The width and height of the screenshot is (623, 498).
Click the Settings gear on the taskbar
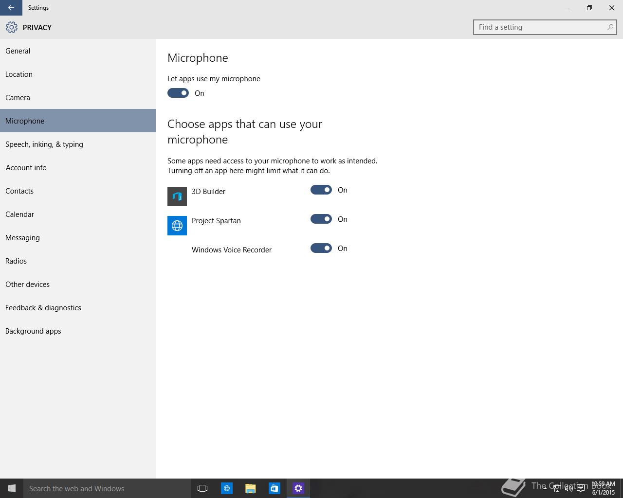point(298,488)
